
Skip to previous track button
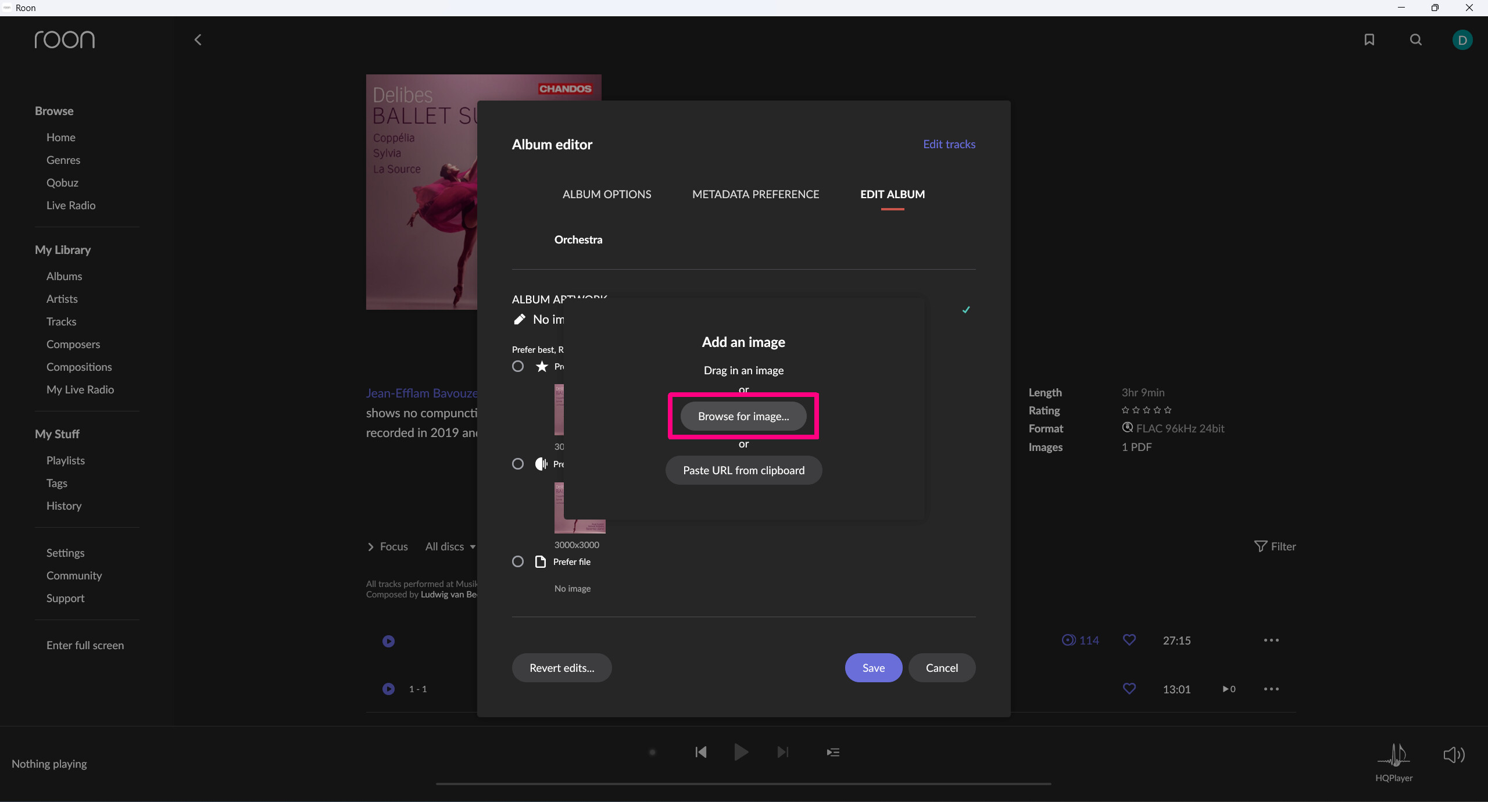coord(701,752)
